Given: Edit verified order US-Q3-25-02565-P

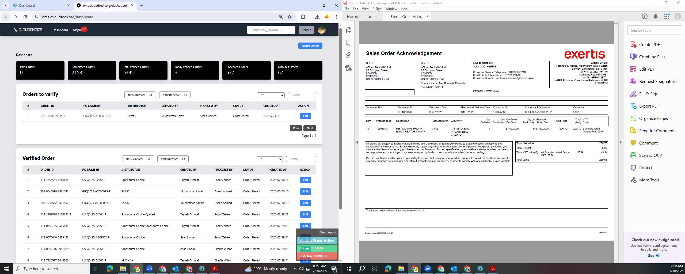Looking at the screenshot, I should click(305, 180).
